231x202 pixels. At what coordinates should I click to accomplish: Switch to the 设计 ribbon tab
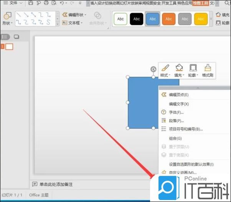click(x=101, y=3)
